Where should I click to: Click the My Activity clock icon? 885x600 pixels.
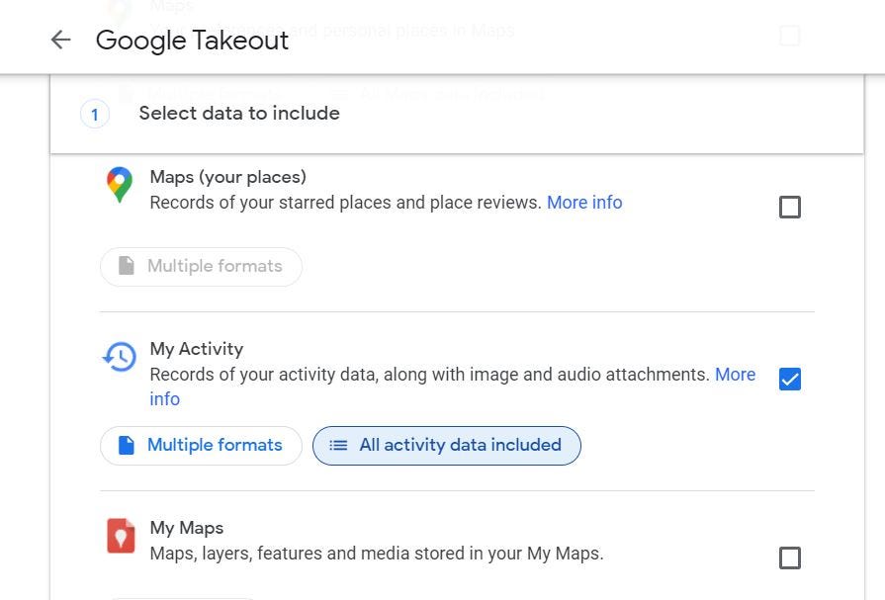click(119, 357)
